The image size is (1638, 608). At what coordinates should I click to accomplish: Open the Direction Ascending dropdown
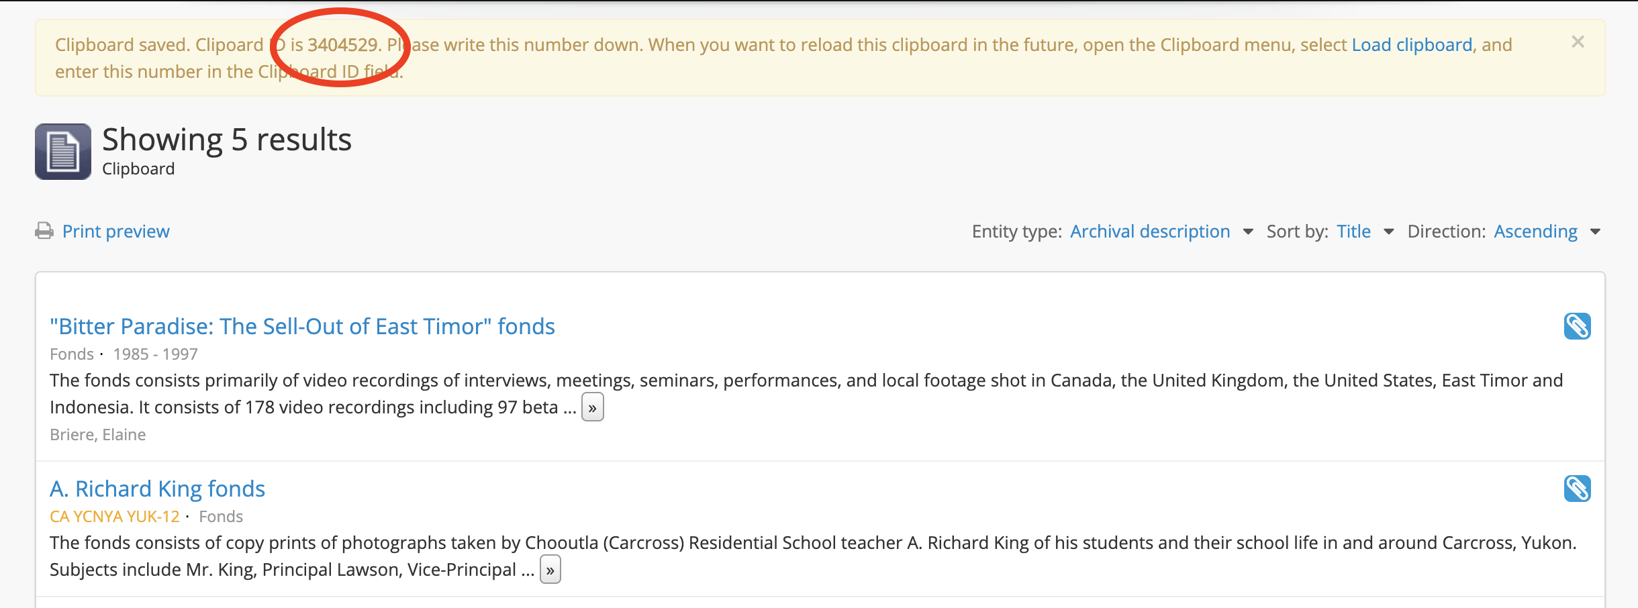pos(1535,232)
